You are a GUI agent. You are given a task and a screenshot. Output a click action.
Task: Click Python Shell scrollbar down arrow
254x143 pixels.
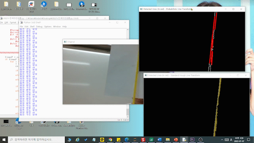tap(128, 117)
